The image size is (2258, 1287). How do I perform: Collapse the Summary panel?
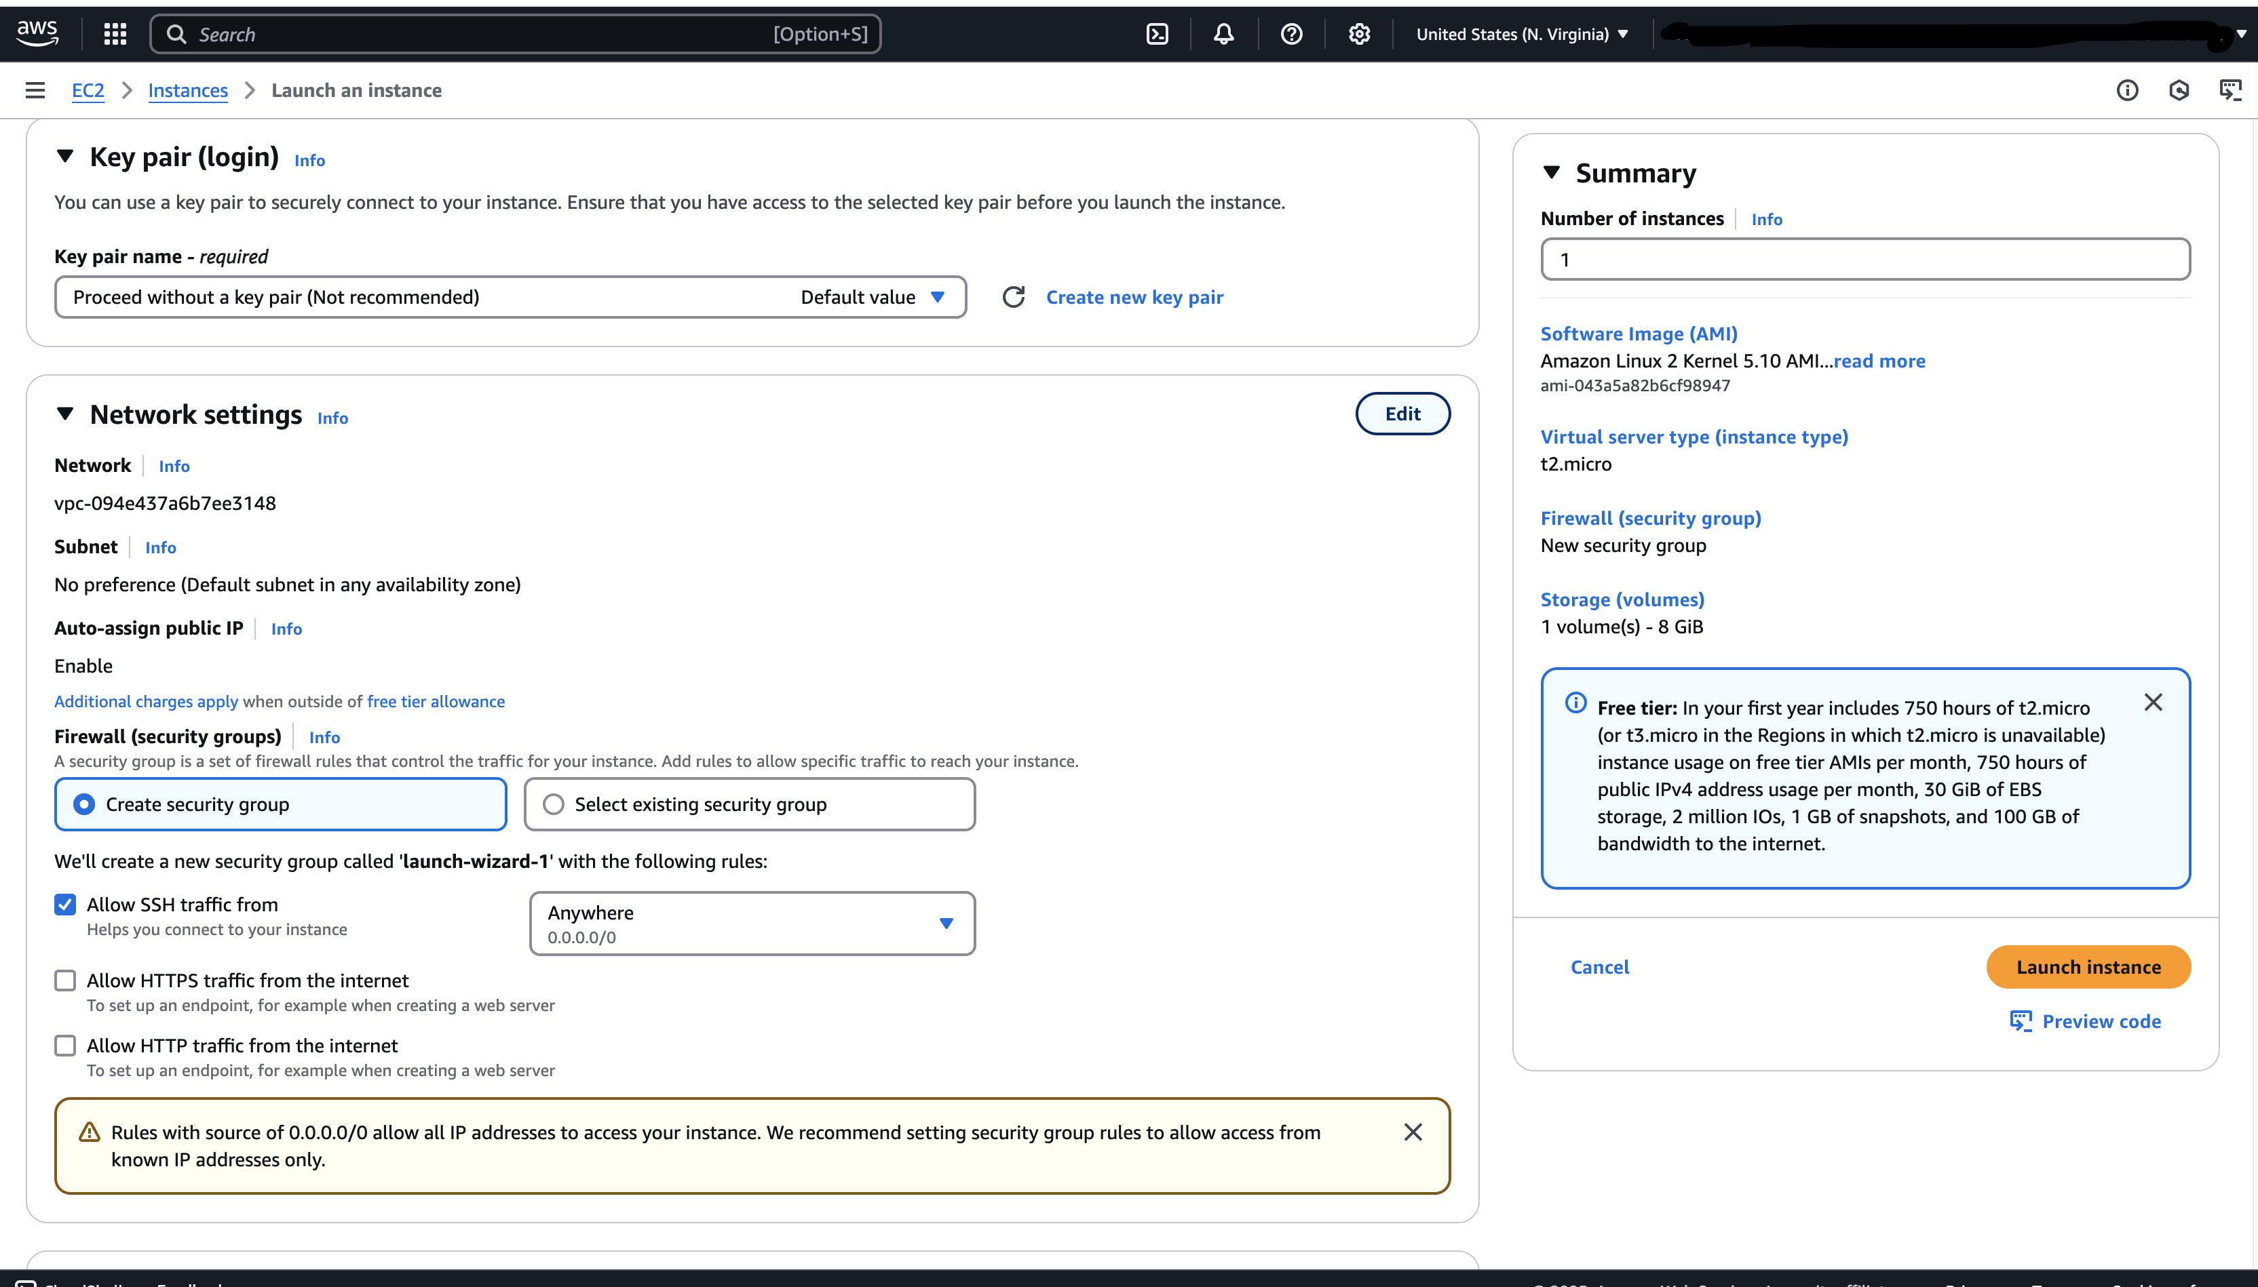click(1551, 172)
